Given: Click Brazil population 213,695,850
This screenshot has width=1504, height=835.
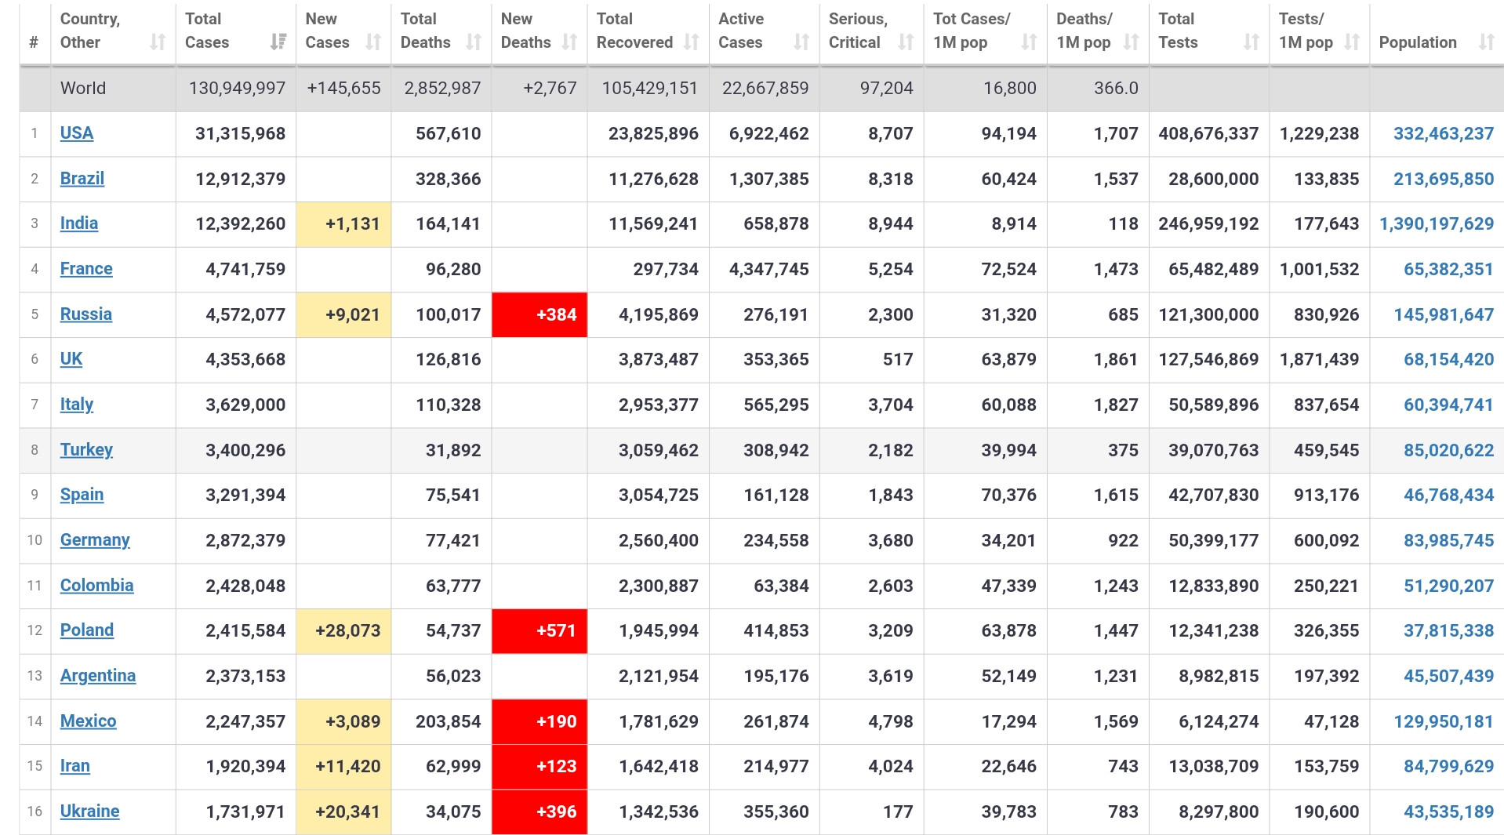Looking at the screenshot, I should point(1444,180).
